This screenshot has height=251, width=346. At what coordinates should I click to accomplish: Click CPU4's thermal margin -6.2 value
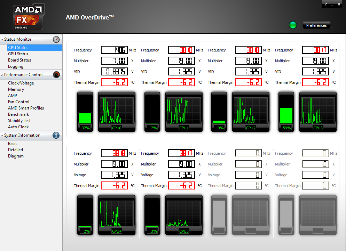click(x=114, y=186)
